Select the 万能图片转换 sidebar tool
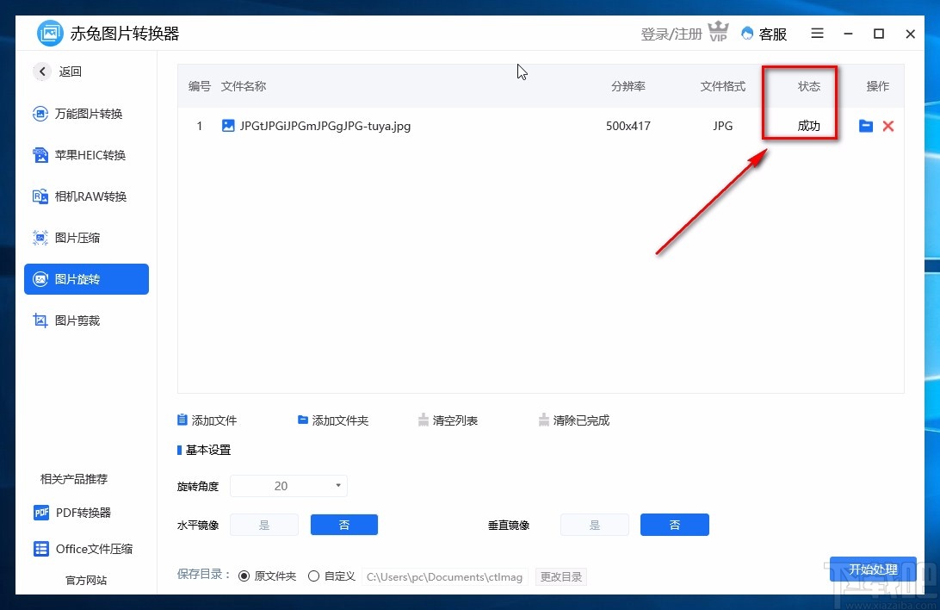 [86, 114]
